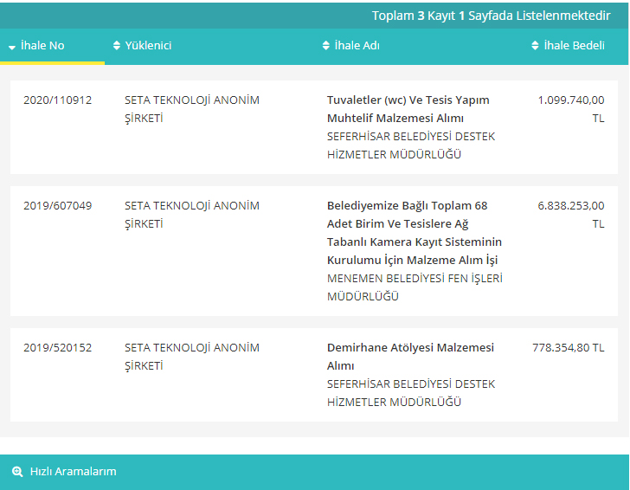Sort table by İhale No column header
This screenshot has width=630, height=490.
tap(42, 45)
